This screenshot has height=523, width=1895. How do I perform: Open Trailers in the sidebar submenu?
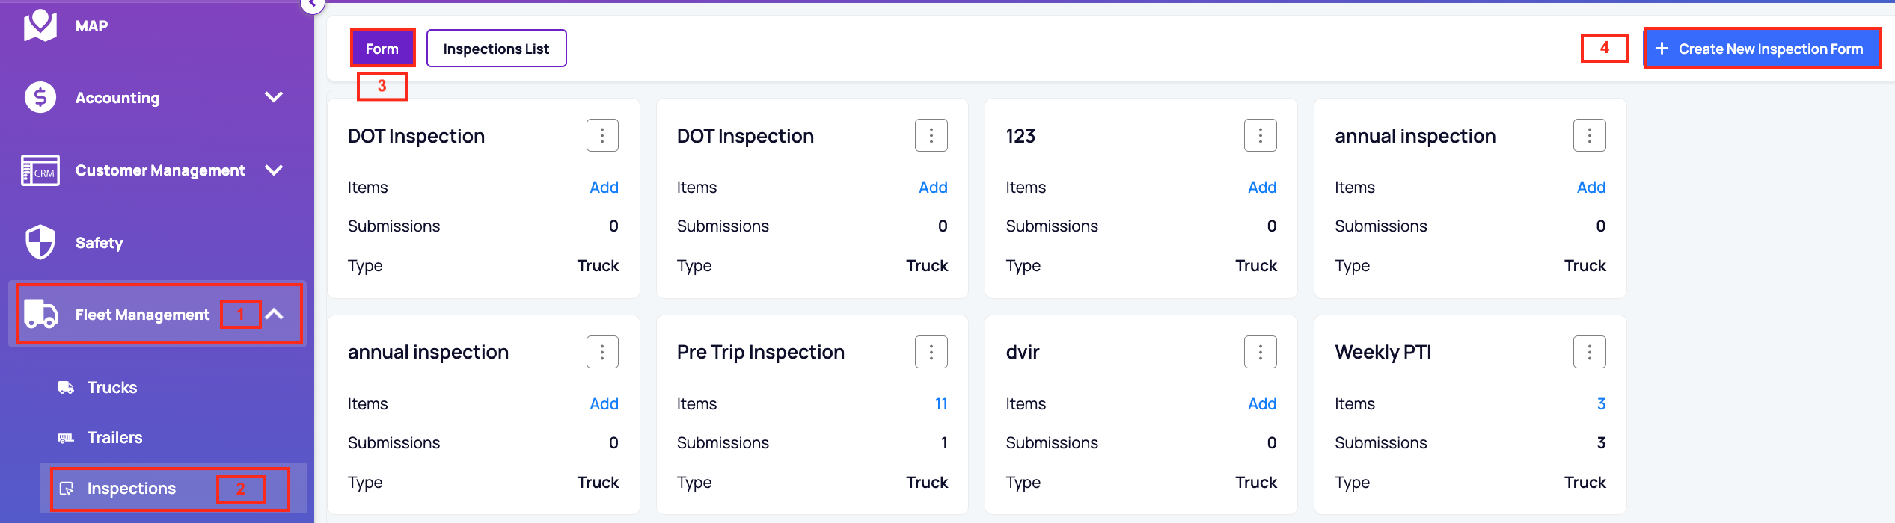[114, 438]
